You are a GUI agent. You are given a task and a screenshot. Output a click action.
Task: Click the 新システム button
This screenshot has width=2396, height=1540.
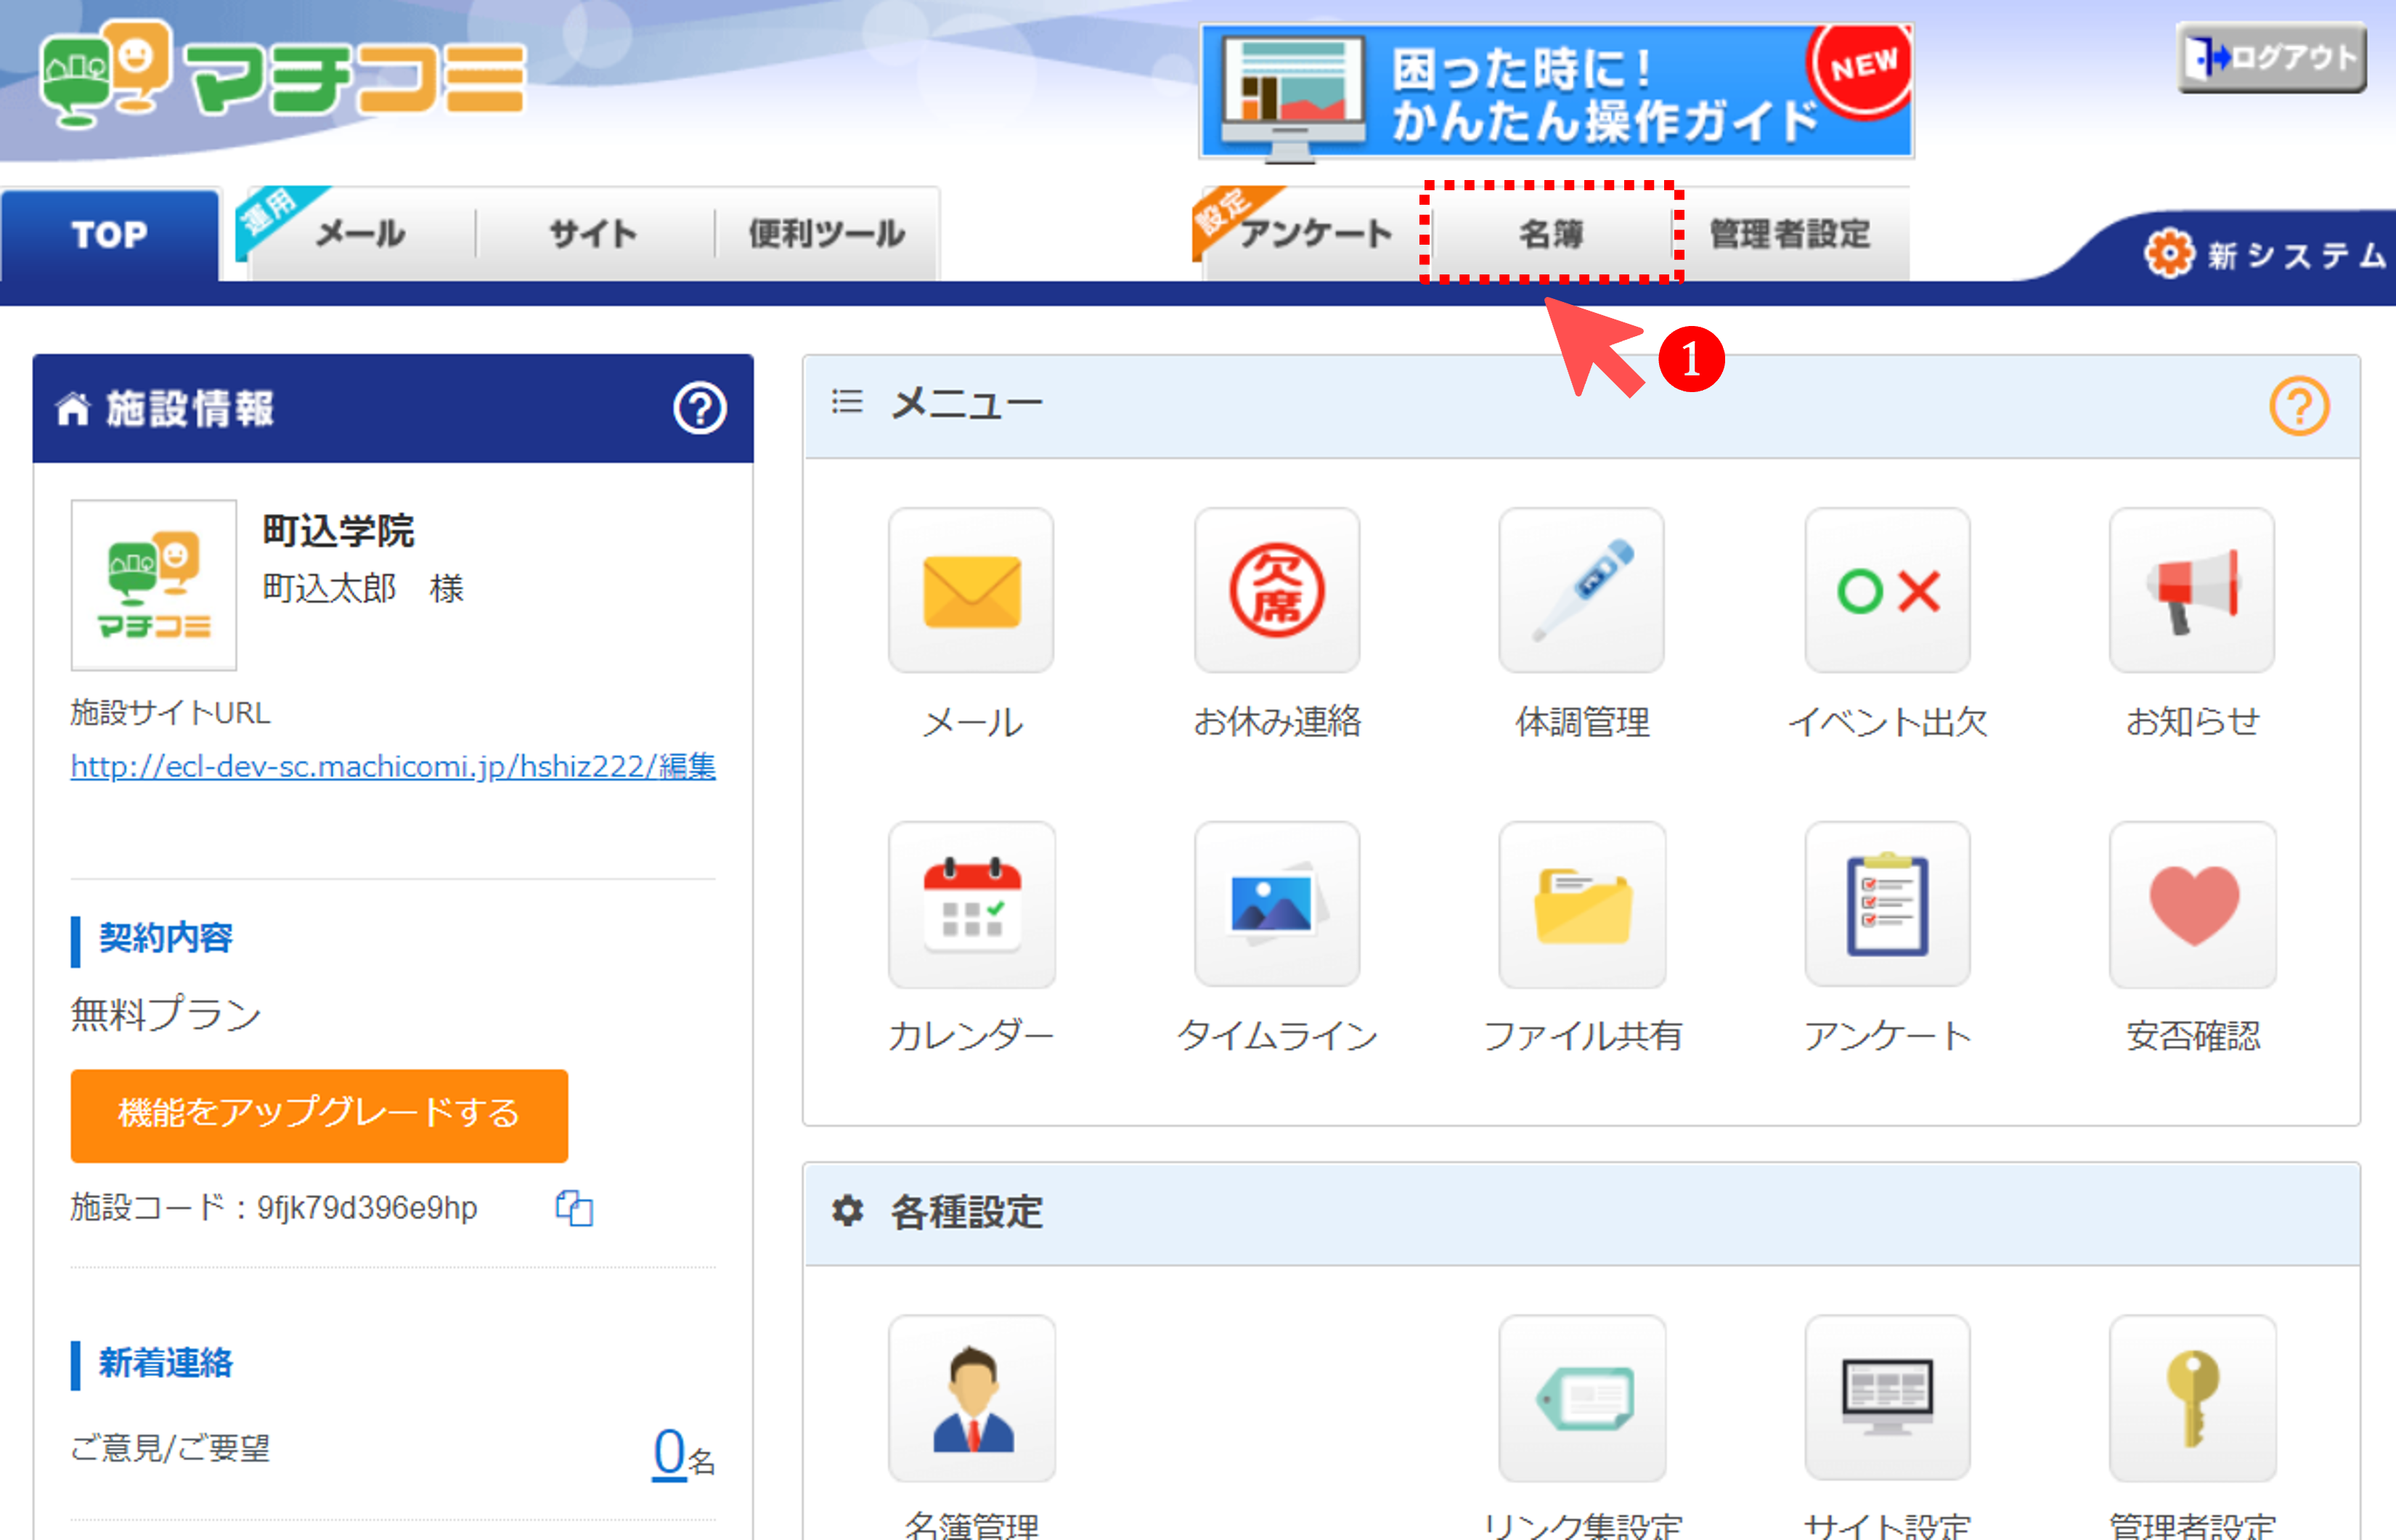click(2266, 254)
